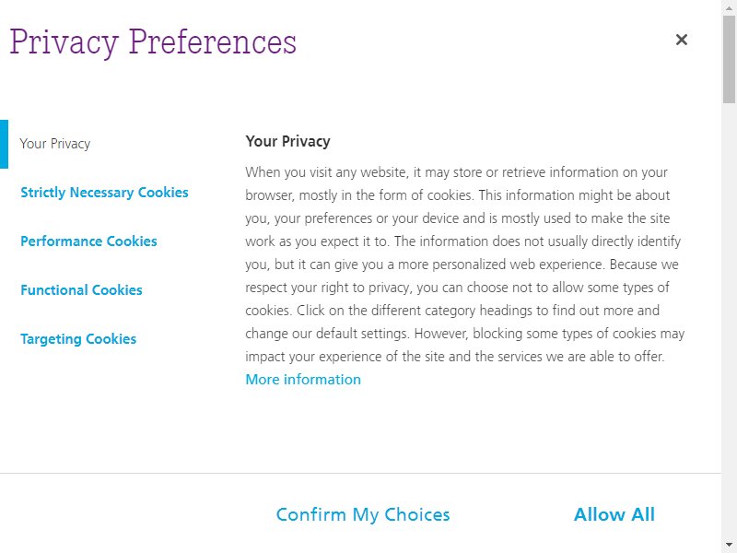Image resolution: width=737 pixels, height=553 pixels.
Task: Click the purple Privacy Preferences title
Action: [x=153, y=42]
